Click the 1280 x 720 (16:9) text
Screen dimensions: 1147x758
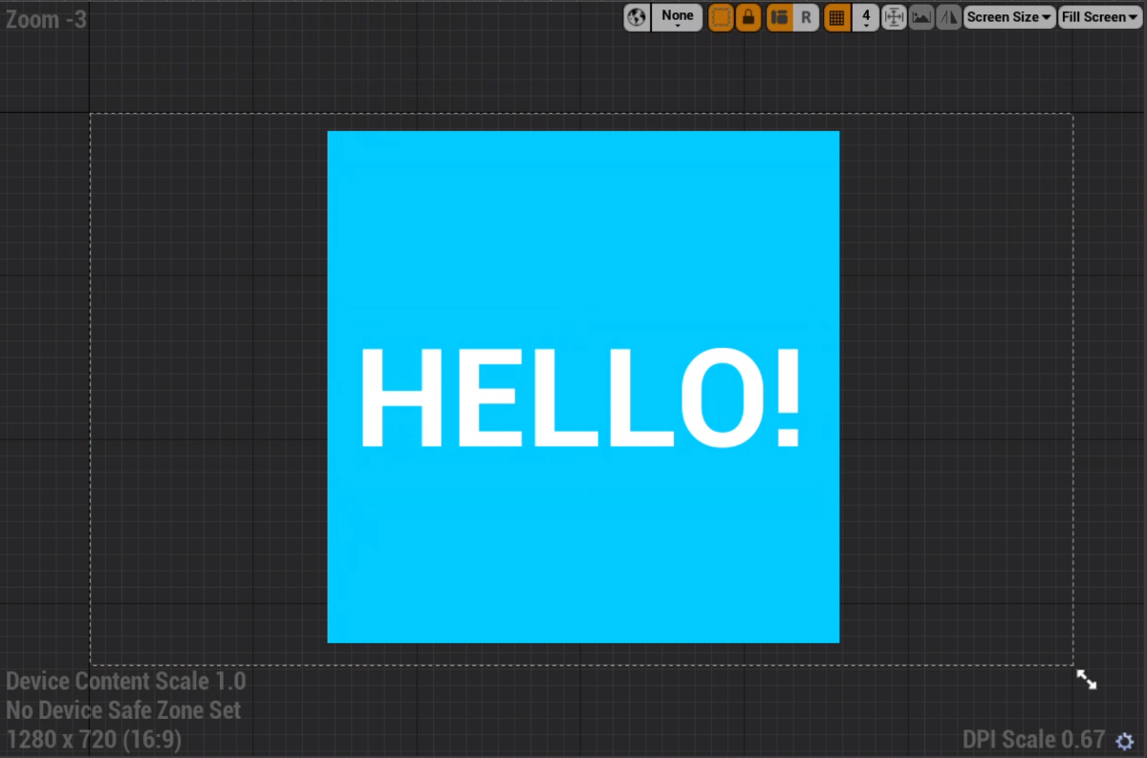pos(94,740)
